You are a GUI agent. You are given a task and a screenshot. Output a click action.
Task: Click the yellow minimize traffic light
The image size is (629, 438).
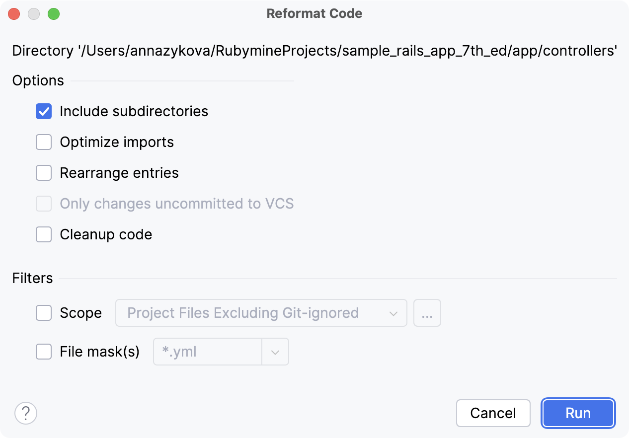click(x=34, y=14)
